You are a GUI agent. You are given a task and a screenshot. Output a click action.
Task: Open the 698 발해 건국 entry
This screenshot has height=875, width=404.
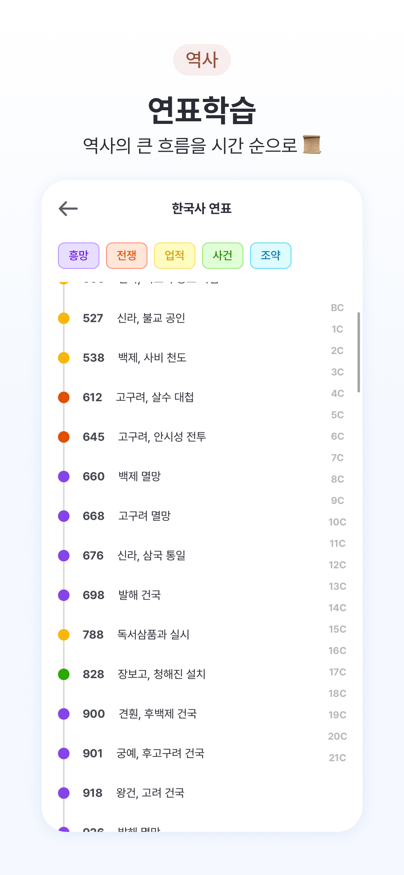tap(139, 595)
